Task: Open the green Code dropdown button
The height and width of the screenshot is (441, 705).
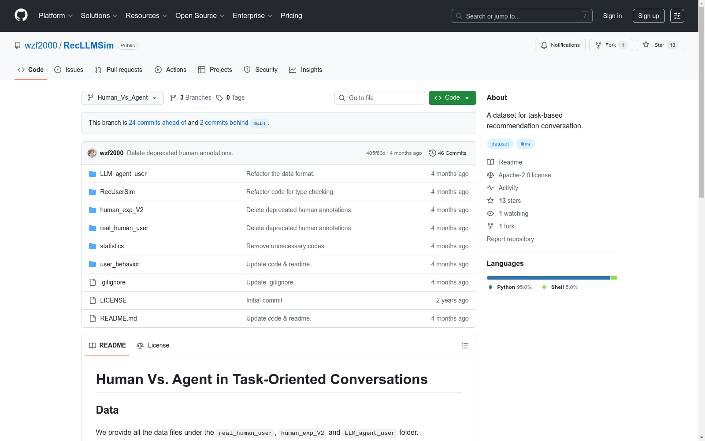Action: point(452,98)
